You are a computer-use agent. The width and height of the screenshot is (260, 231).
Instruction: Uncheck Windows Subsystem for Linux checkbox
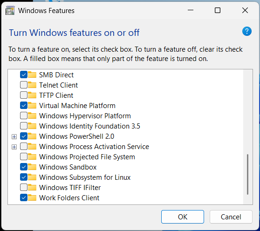[x=24, y=177]
